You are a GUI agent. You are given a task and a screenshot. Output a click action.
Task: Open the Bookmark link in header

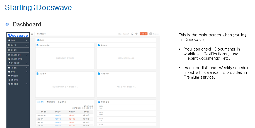126,34
